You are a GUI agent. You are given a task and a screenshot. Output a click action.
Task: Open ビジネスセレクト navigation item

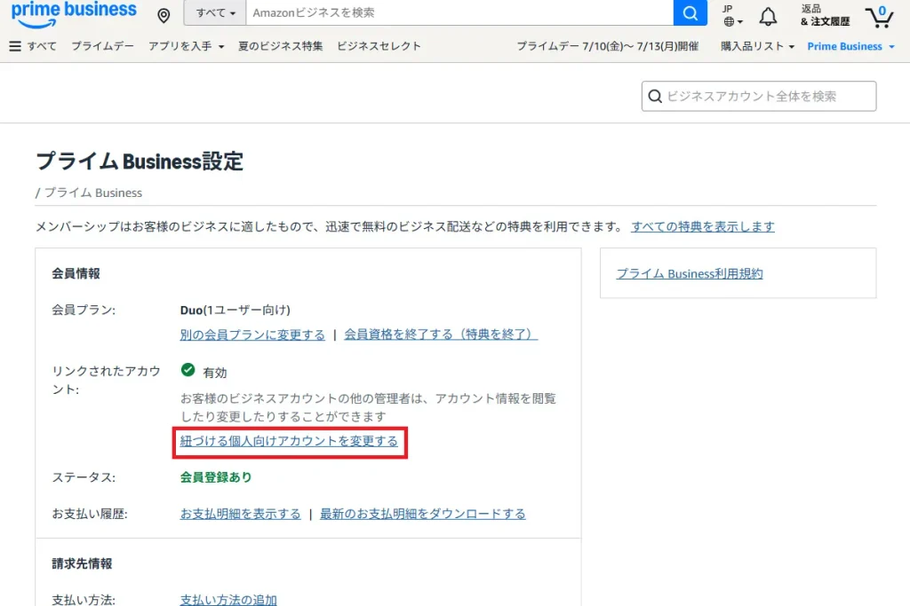tap(379, 46)
